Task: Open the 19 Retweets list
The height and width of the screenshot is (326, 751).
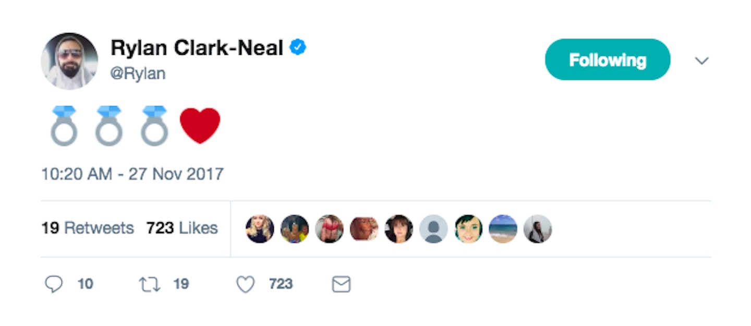Action: click(x=88, y=228)
